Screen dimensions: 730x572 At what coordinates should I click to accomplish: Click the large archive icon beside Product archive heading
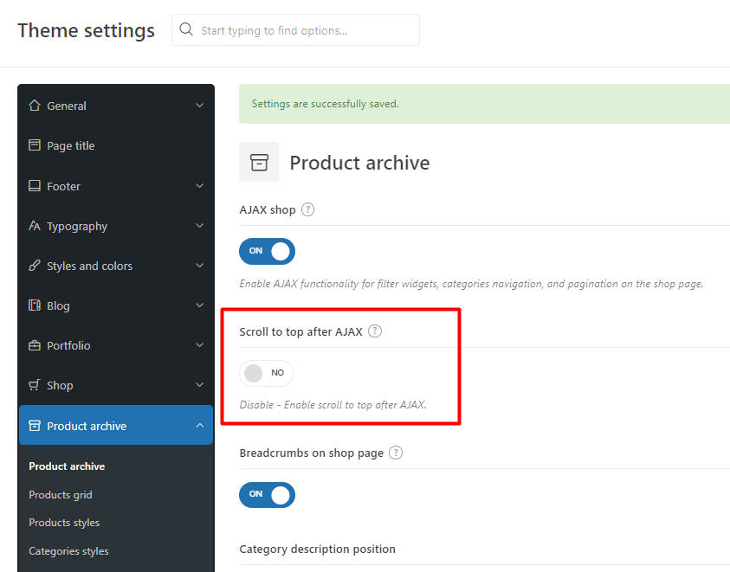coord(259,162)
